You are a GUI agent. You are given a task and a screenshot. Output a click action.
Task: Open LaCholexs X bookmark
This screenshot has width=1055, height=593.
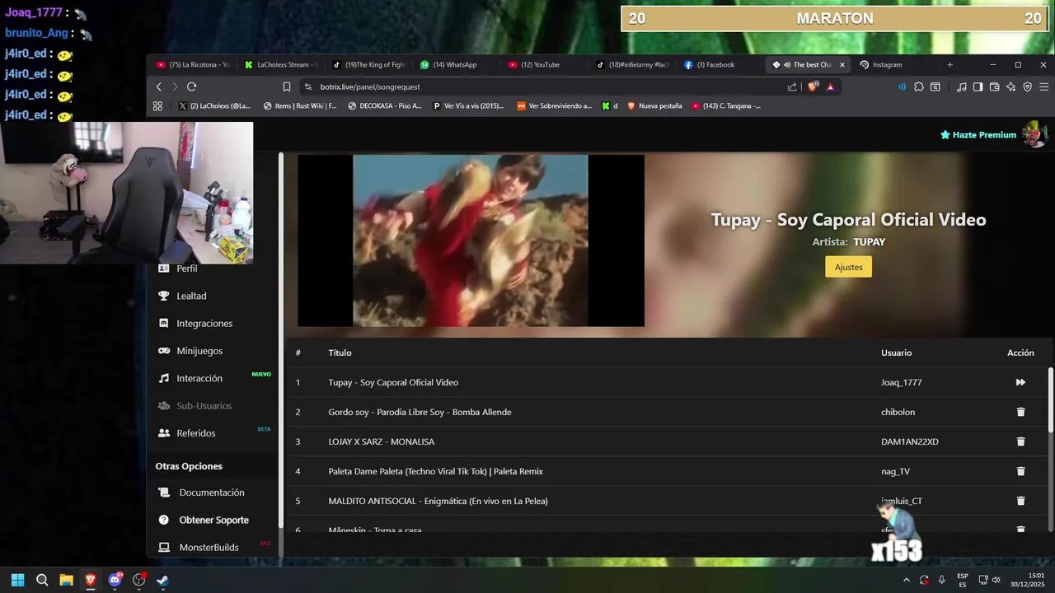click(213, 105)
